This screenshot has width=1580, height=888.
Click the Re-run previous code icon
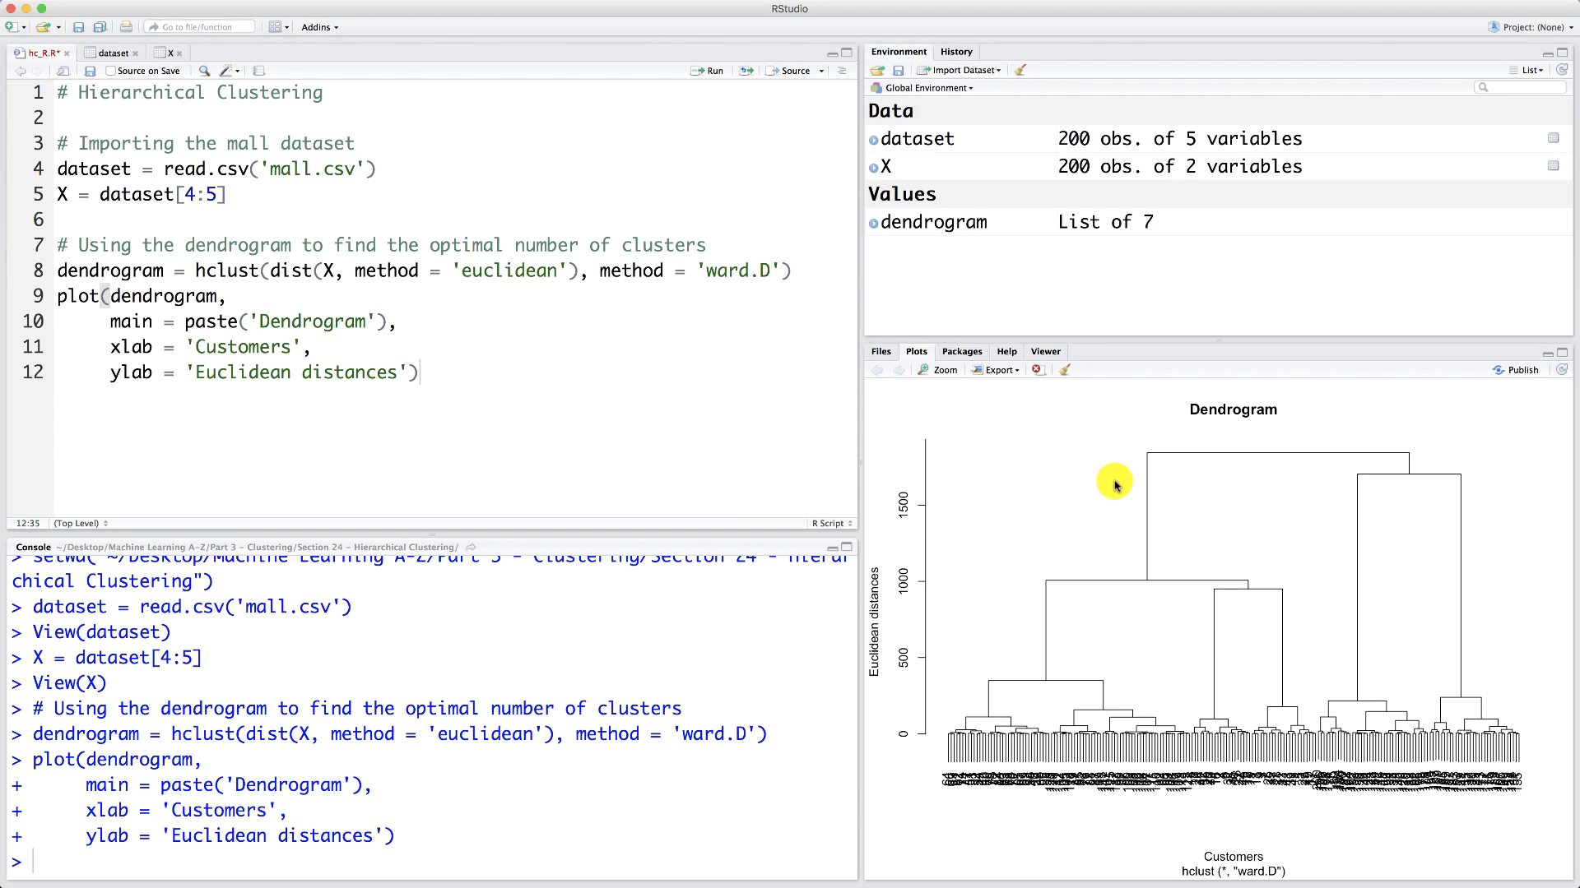[746, 71]
